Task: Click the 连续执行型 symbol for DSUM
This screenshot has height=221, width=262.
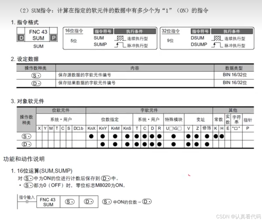Action: coord(217,38)
